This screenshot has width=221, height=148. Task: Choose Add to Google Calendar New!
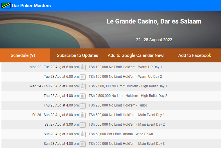tap(136, 55)
